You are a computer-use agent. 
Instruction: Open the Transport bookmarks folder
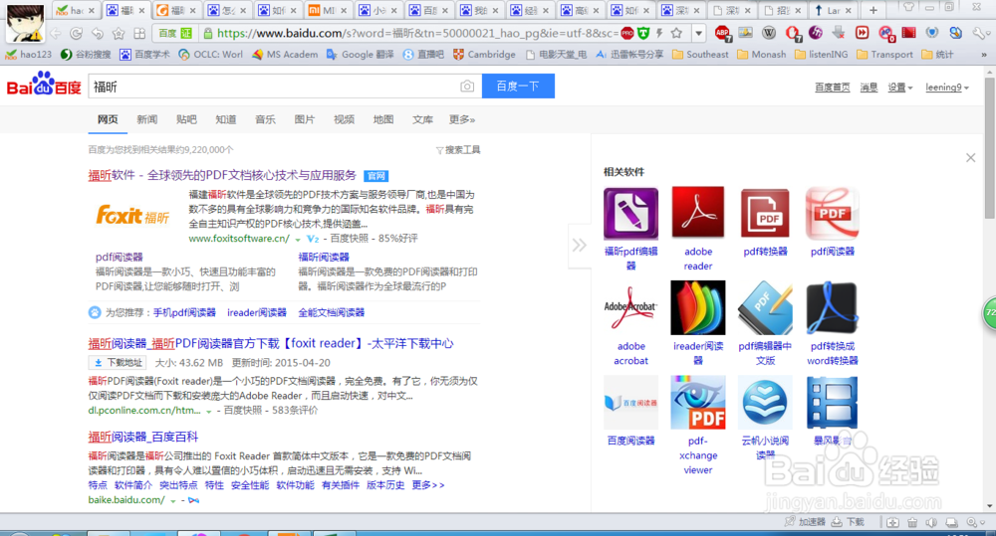click(884, 55)
